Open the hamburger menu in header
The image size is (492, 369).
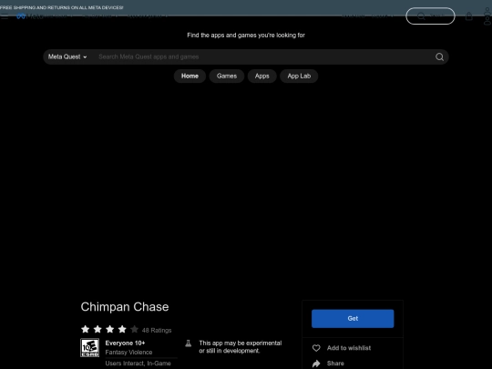click(x=5, y=16)
